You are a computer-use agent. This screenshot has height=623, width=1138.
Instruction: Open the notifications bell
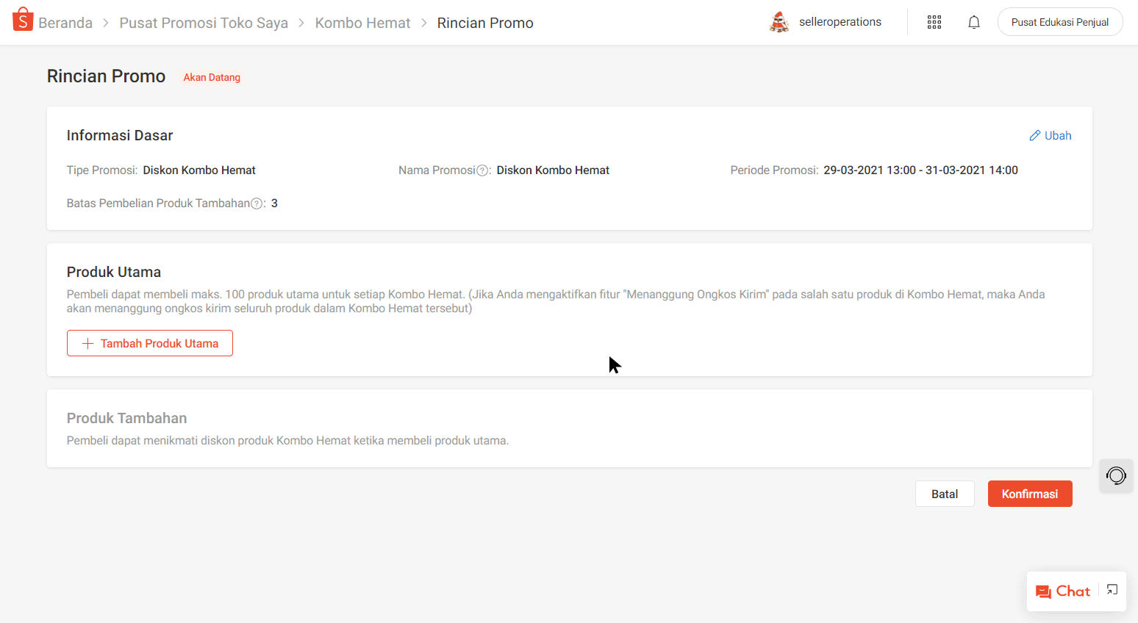974,23
